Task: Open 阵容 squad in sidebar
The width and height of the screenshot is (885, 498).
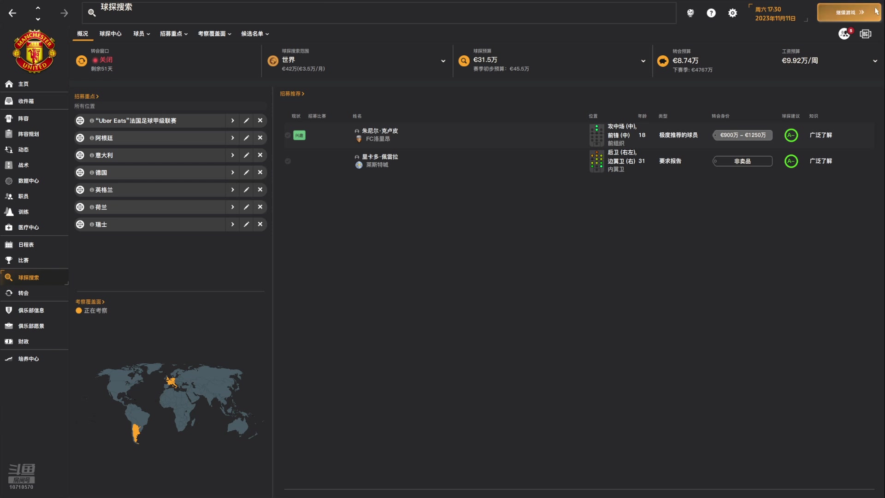Action: [34, 119]
